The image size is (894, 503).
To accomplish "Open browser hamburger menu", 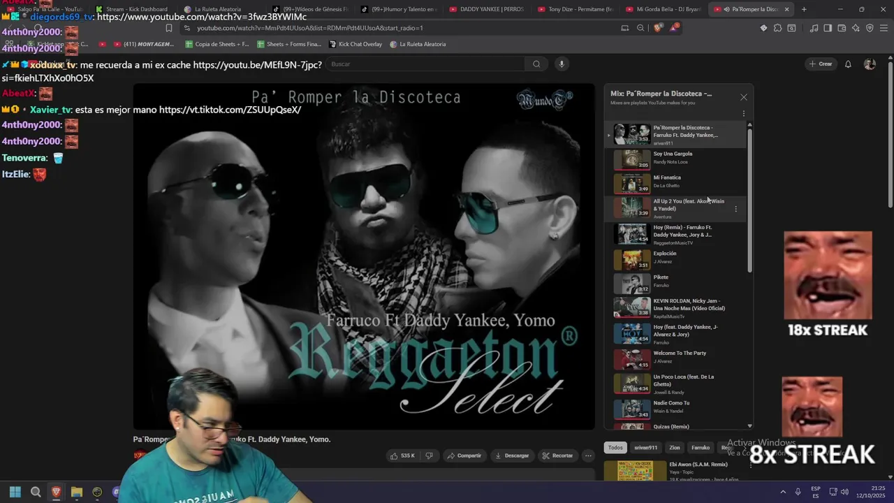I will [884, 28].
